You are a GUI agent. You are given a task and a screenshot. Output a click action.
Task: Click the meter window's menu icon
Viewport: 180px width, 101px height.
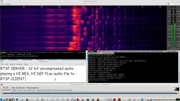pyautogui.click(x=168, y=4)
